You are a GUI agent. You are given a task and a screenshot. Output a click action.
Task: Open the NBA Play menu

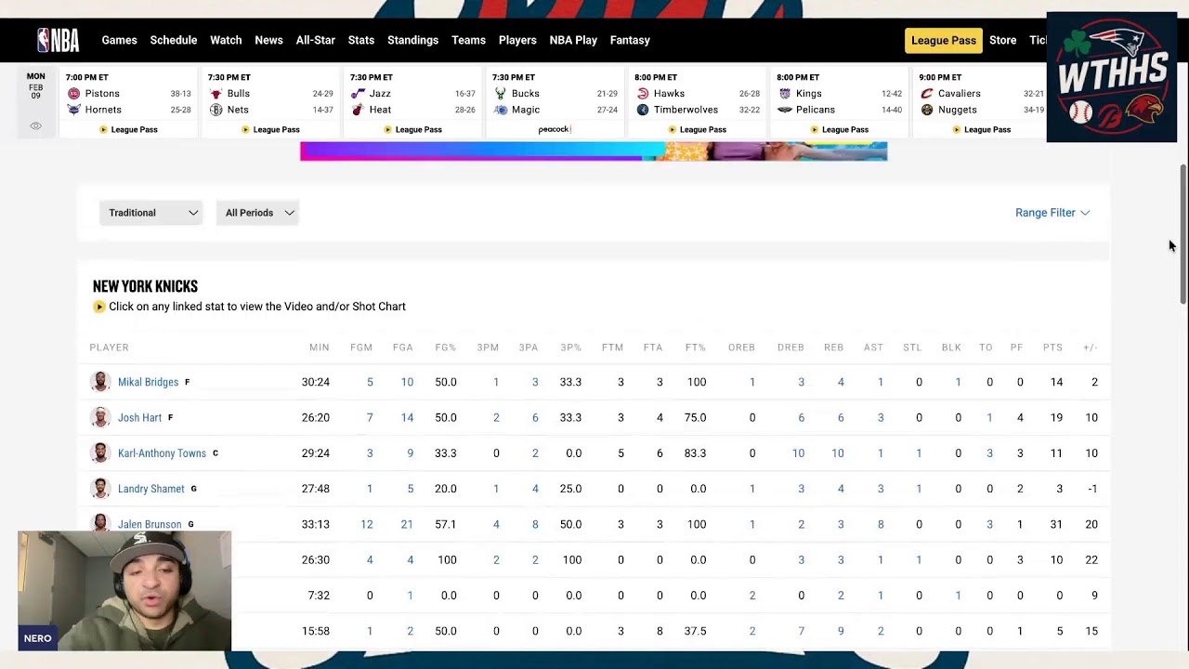click(x=573, y=40)
